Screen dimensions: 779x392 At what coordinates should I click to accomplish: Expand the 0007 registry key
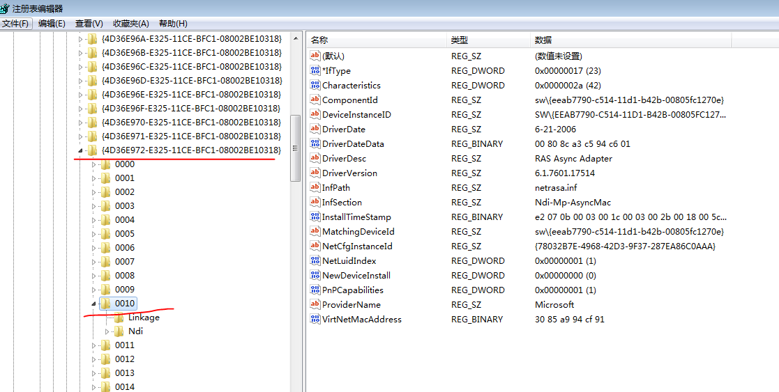(94, 262)
